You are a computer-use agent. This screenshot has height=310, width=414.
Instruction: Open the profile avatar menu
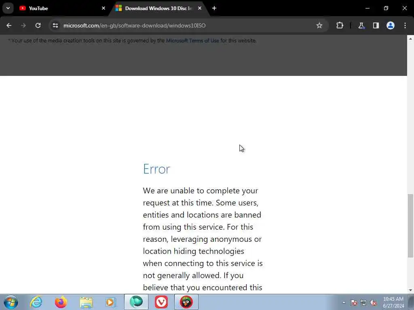coord(390,25)
